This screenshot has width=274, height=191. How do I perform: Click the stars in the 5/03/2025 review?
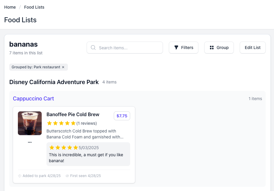pyautogui.click(x=63, y=148)
